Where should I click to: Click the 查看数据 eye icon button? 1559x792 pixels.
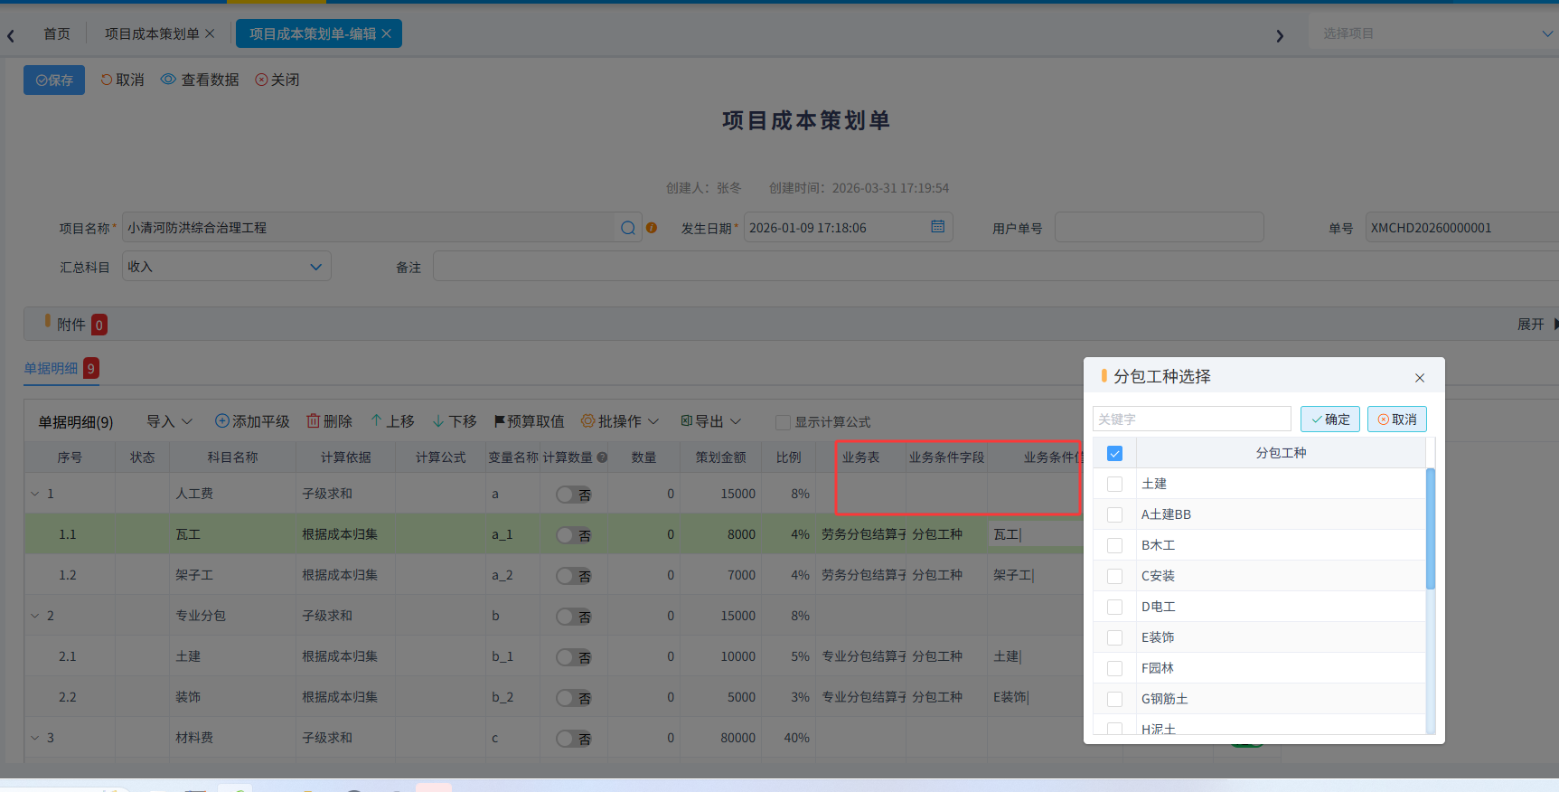(x=200, y=80)
